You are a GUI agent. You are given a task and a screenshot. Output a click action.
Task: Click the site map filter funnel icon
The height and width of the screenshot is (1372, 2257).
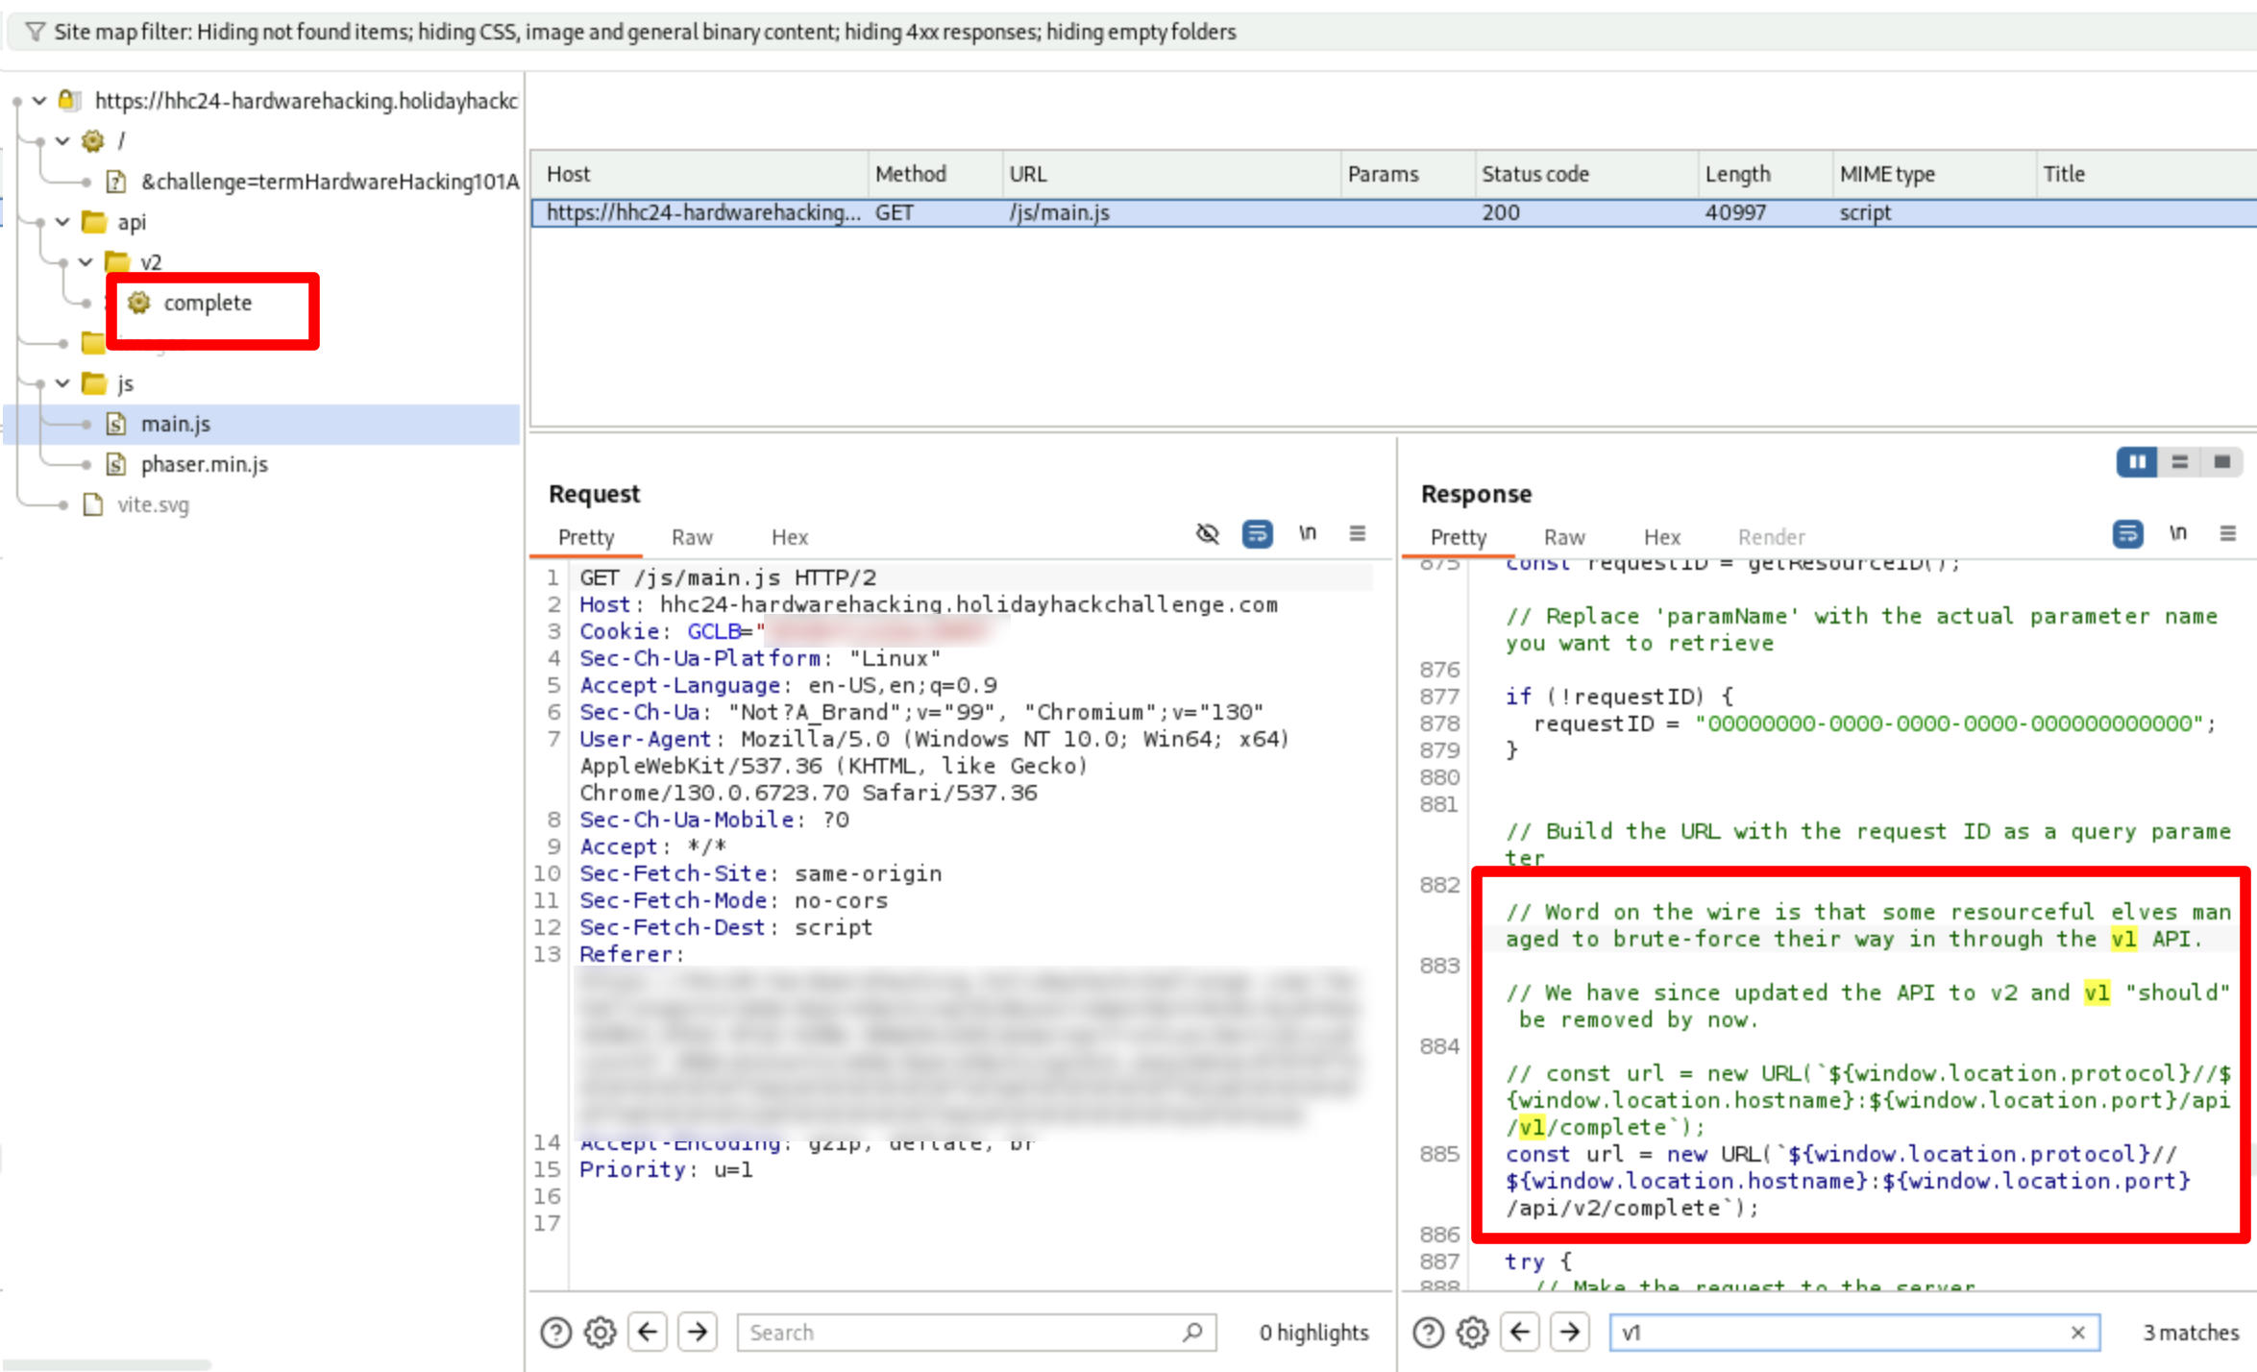coord(35,32)
